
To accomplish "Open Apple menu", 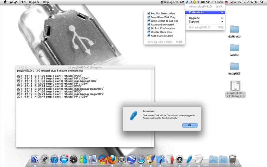I will coord(5,2).
